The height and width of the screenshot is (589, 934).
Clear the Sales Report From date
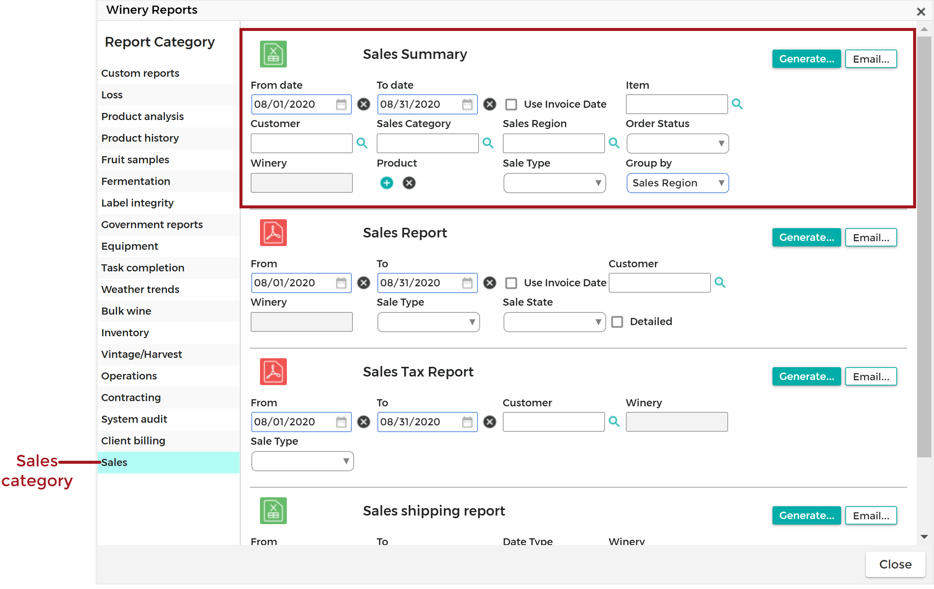tap(363, 283)
